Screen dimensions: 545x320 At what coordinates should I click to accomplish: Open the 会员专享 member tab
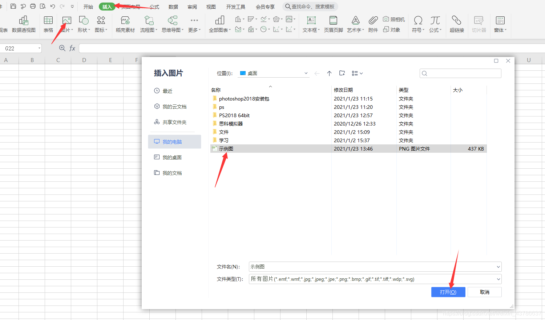[x=265, y=7]
